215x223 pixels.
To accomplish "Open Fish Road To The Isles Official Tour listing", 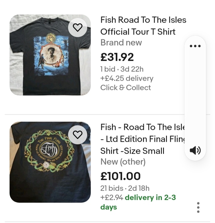I will coord(143,26).
